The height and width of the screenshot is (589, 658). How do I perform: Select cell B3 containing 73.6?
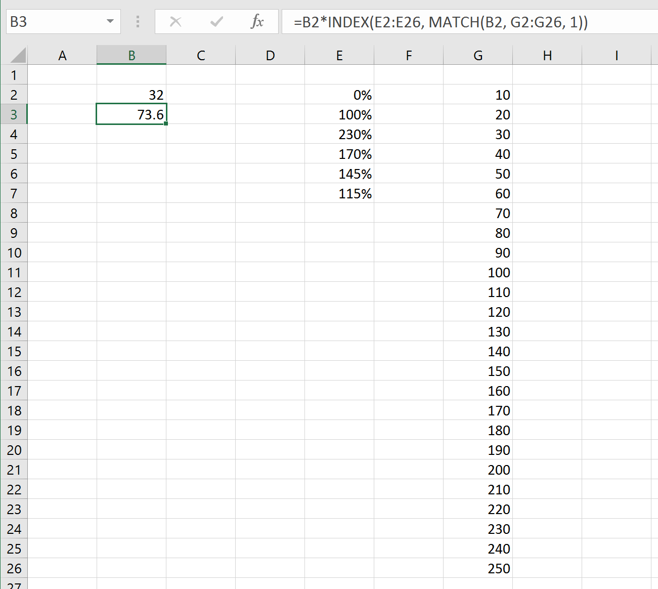click(x=131, y=114)
